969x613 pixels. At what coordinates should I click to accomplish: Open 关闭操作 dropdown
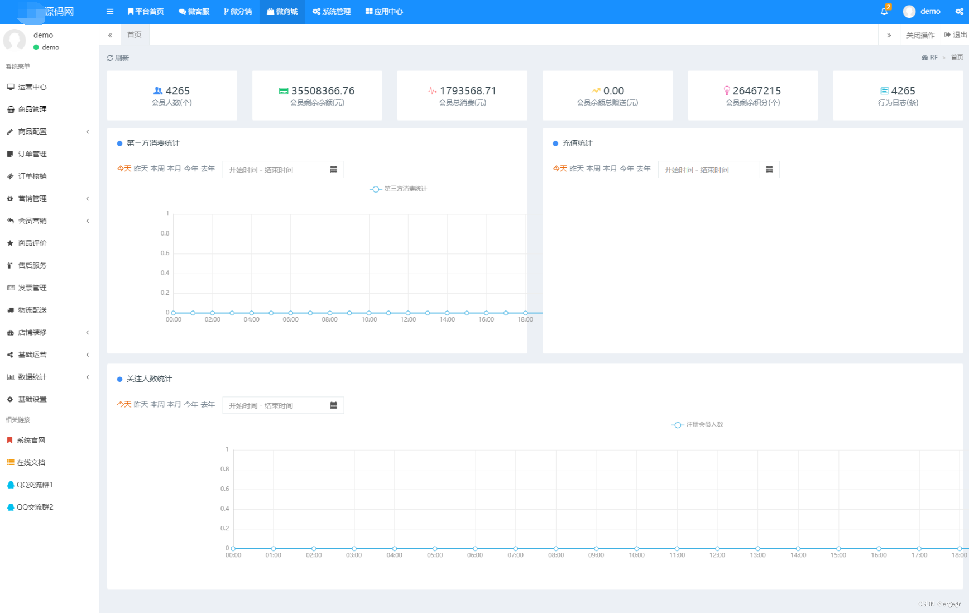click(920, 35)
